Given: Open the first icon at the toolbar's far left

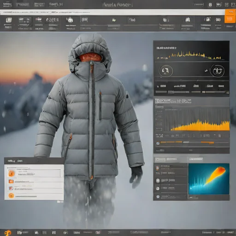Looking at the screenshot, I should click(9, 20).
